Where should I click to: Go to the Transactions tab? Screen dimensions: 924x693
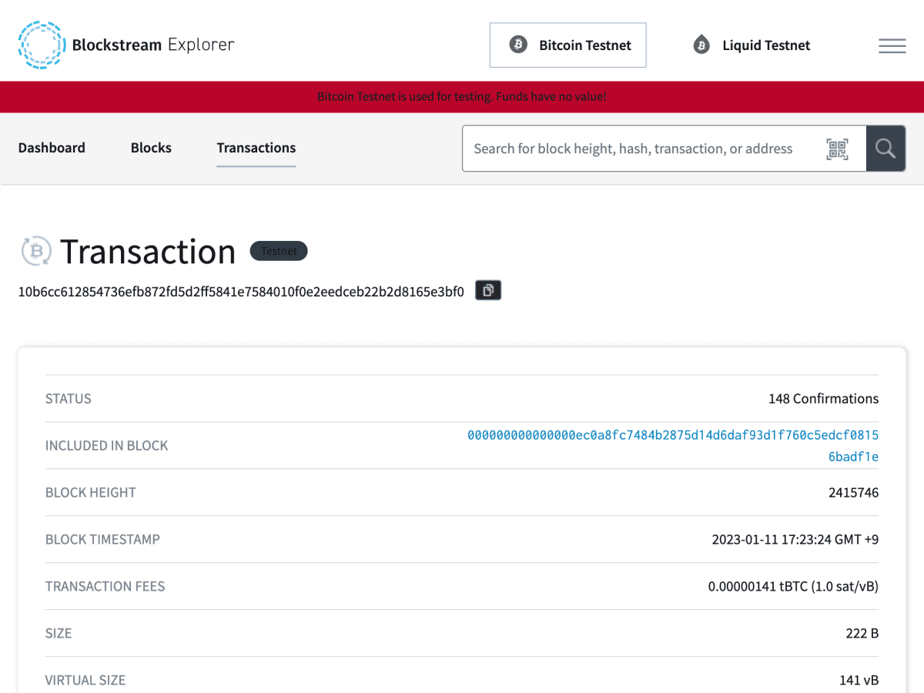coord(256,148)
